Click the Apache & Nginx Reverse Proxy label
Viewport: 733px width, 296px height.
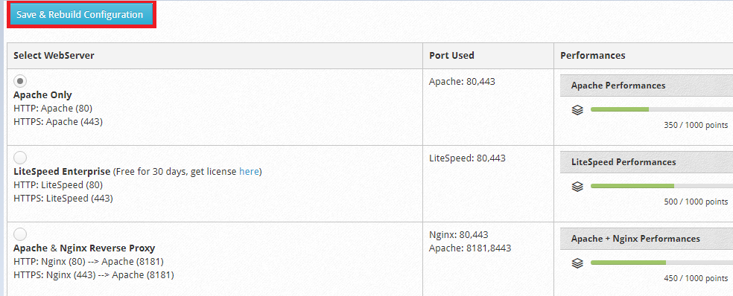click(84, 248)
